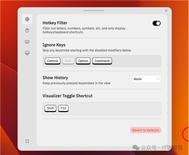Click the Shift keycap in Toggle Shortcut

[50, 108]
